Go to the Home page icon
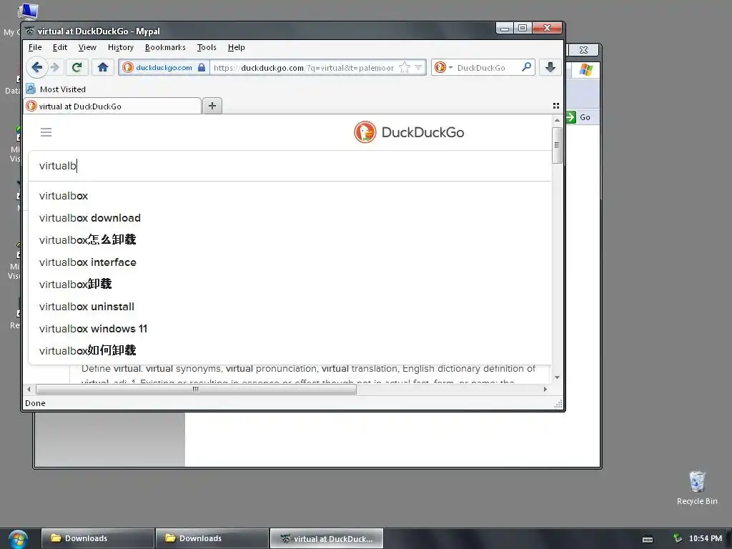The width and height of the screenshot is (732, 549). (x=103, y=68)
